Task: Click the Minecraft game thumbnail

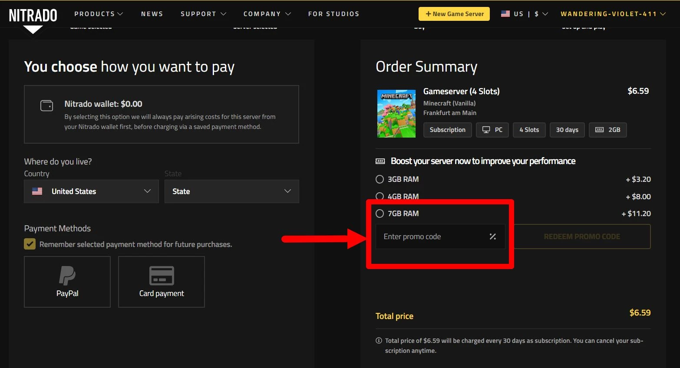Action: click(396, 114)
